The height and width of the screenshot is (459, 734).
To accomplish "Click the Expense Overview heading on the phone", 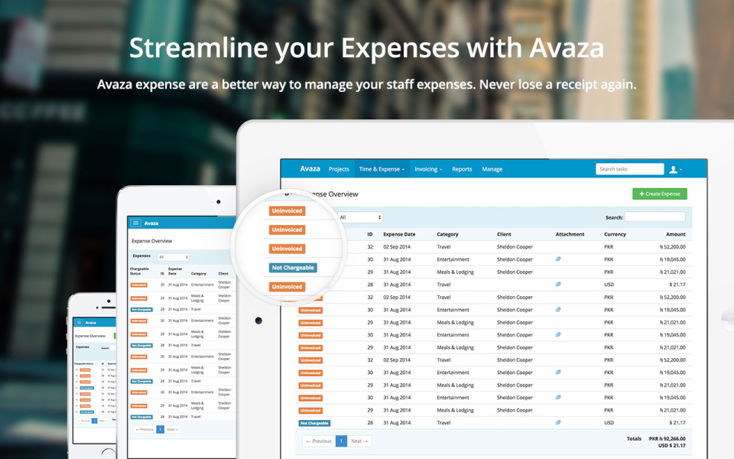I will [90, 336].
